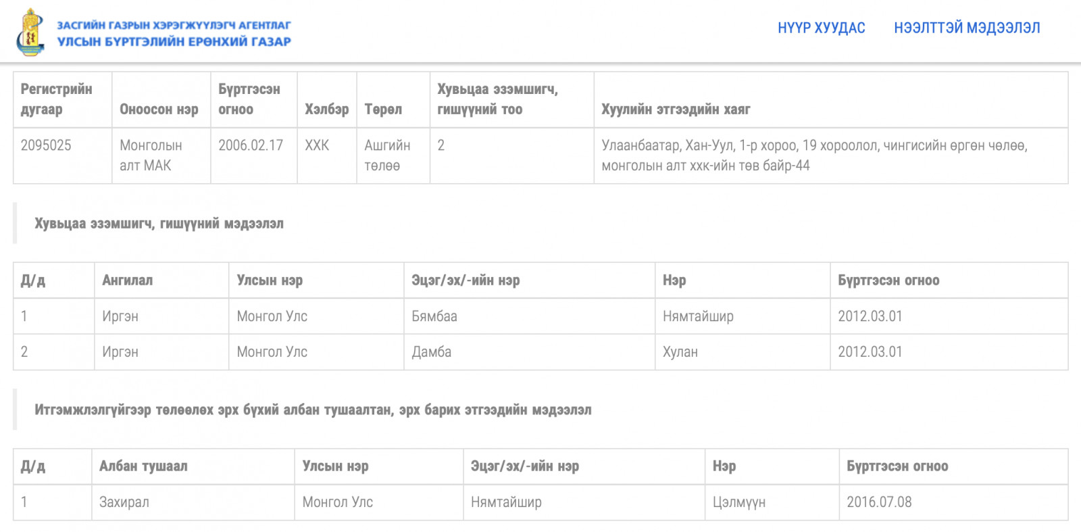Click the ЗАСГИЙН ГАЗРЫН ХЭРЭГЖҮҮЛЭГЧ АГЕНТЛАГ heading
1081x532 pixels.
coord(174,25)
